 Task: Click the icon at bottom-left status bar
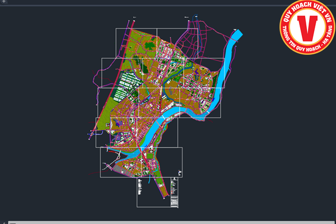4,222
